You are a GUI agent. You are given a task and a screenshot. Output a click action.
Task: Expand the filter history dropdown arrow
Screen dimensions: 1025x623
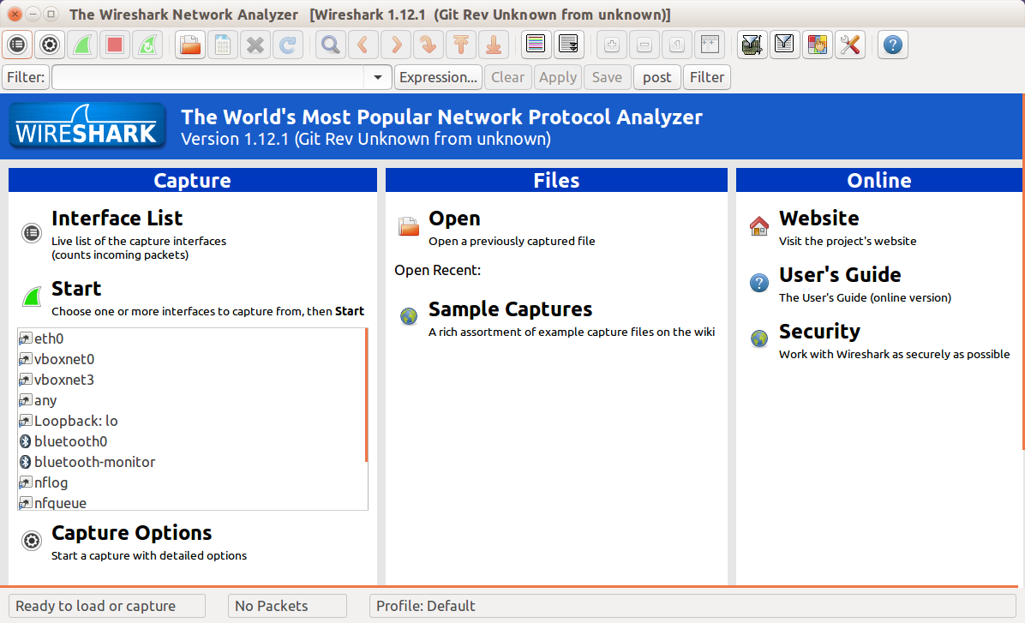(377, 77)
